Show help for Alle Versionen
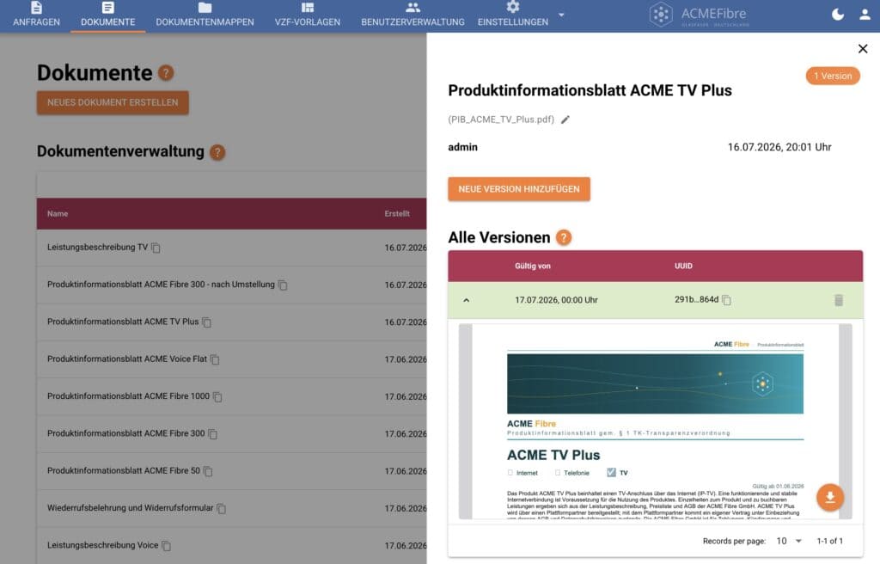The height and width of the screenshot is (564, 880). click(x=564, y=237)
